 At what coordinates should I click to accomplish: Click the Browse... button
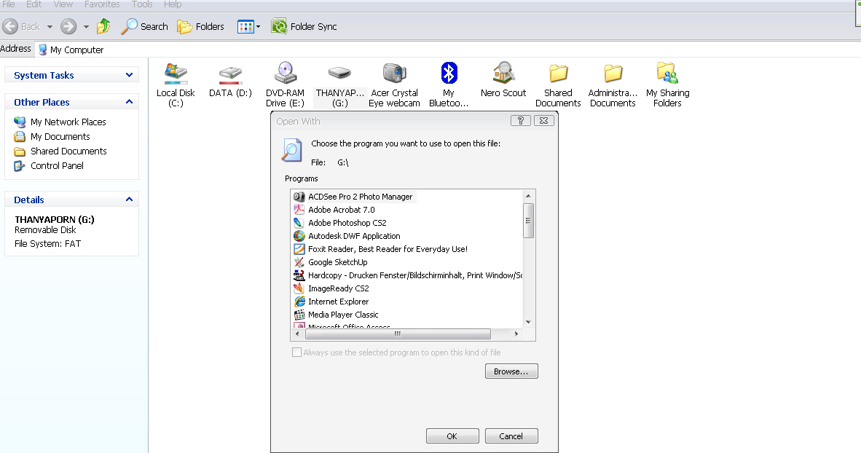[x=511, y=371]
